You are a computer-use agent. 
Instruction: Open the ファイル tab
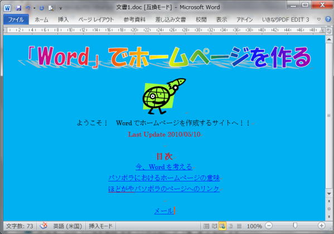pos(16,20)
